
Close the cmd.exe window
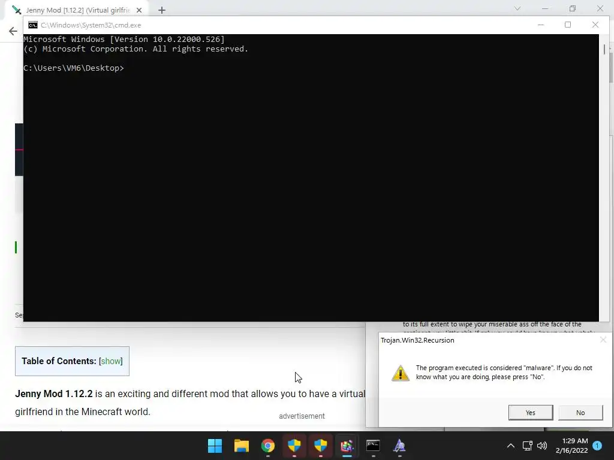[x=595, y=25]
